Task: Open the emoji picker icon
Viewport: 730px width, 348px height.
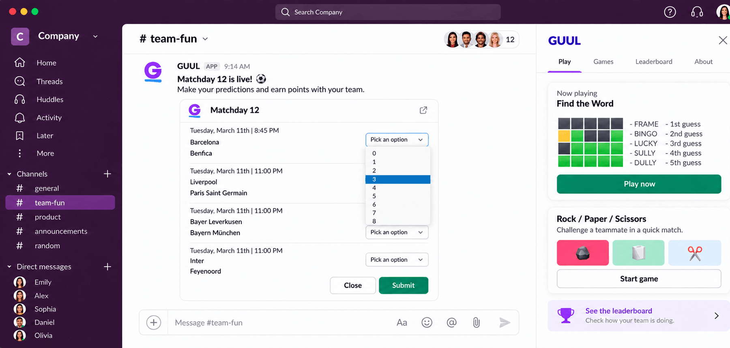Action: pos(427,322)
